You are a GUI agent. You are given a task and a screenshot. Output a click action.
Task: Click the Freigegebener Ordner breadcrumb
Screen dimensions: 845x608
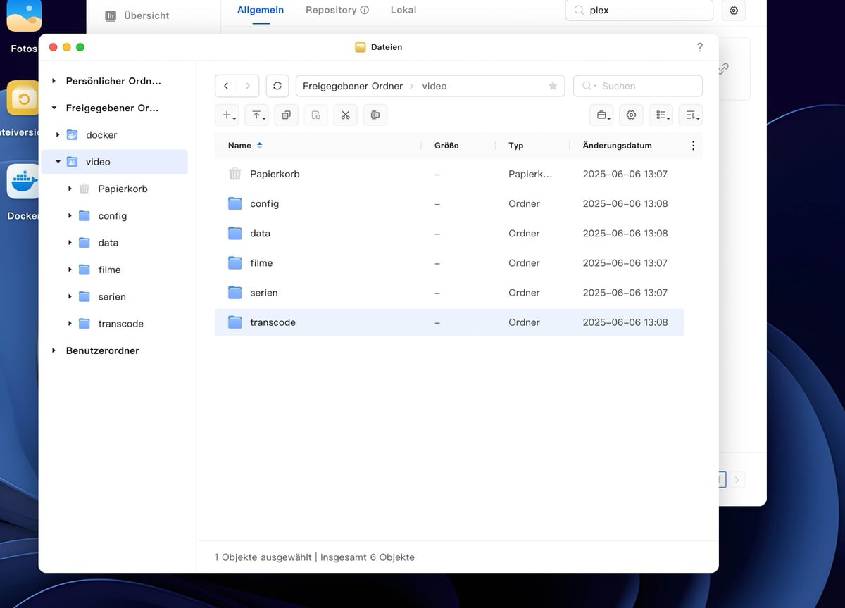click(x=352, y=86)
